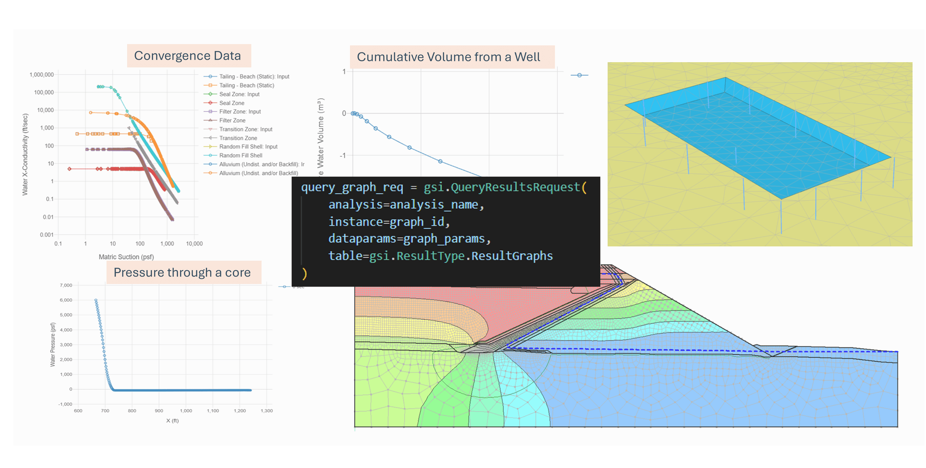Screen dimensions: 926x468
Task: Toggle the "Tailing - Beach (Static): Input" legend entry
Action: tap(247, 76)
